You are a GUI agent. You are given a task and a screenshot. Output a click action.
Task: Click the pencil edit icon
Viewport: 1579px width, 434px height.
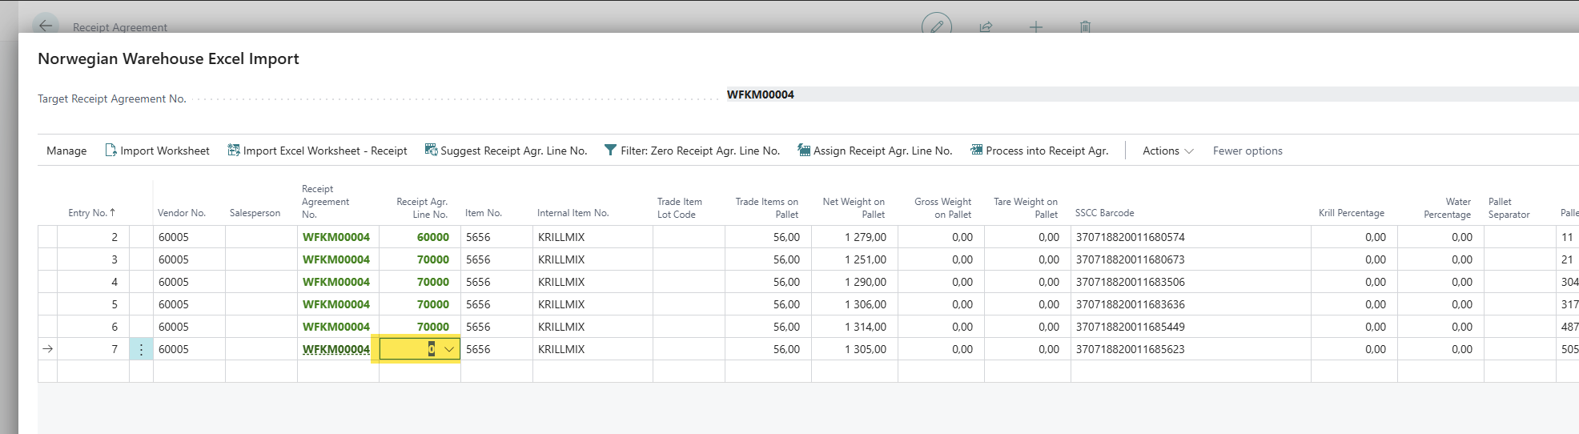[936, 26]
